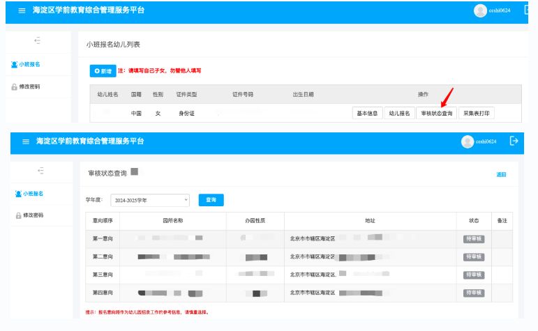Click 采集表打印 button
This screenshot has height=331, width=538.
click(x=476, y=114)
